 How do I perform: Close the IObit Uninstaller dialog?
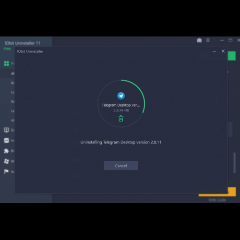(223, 51)
